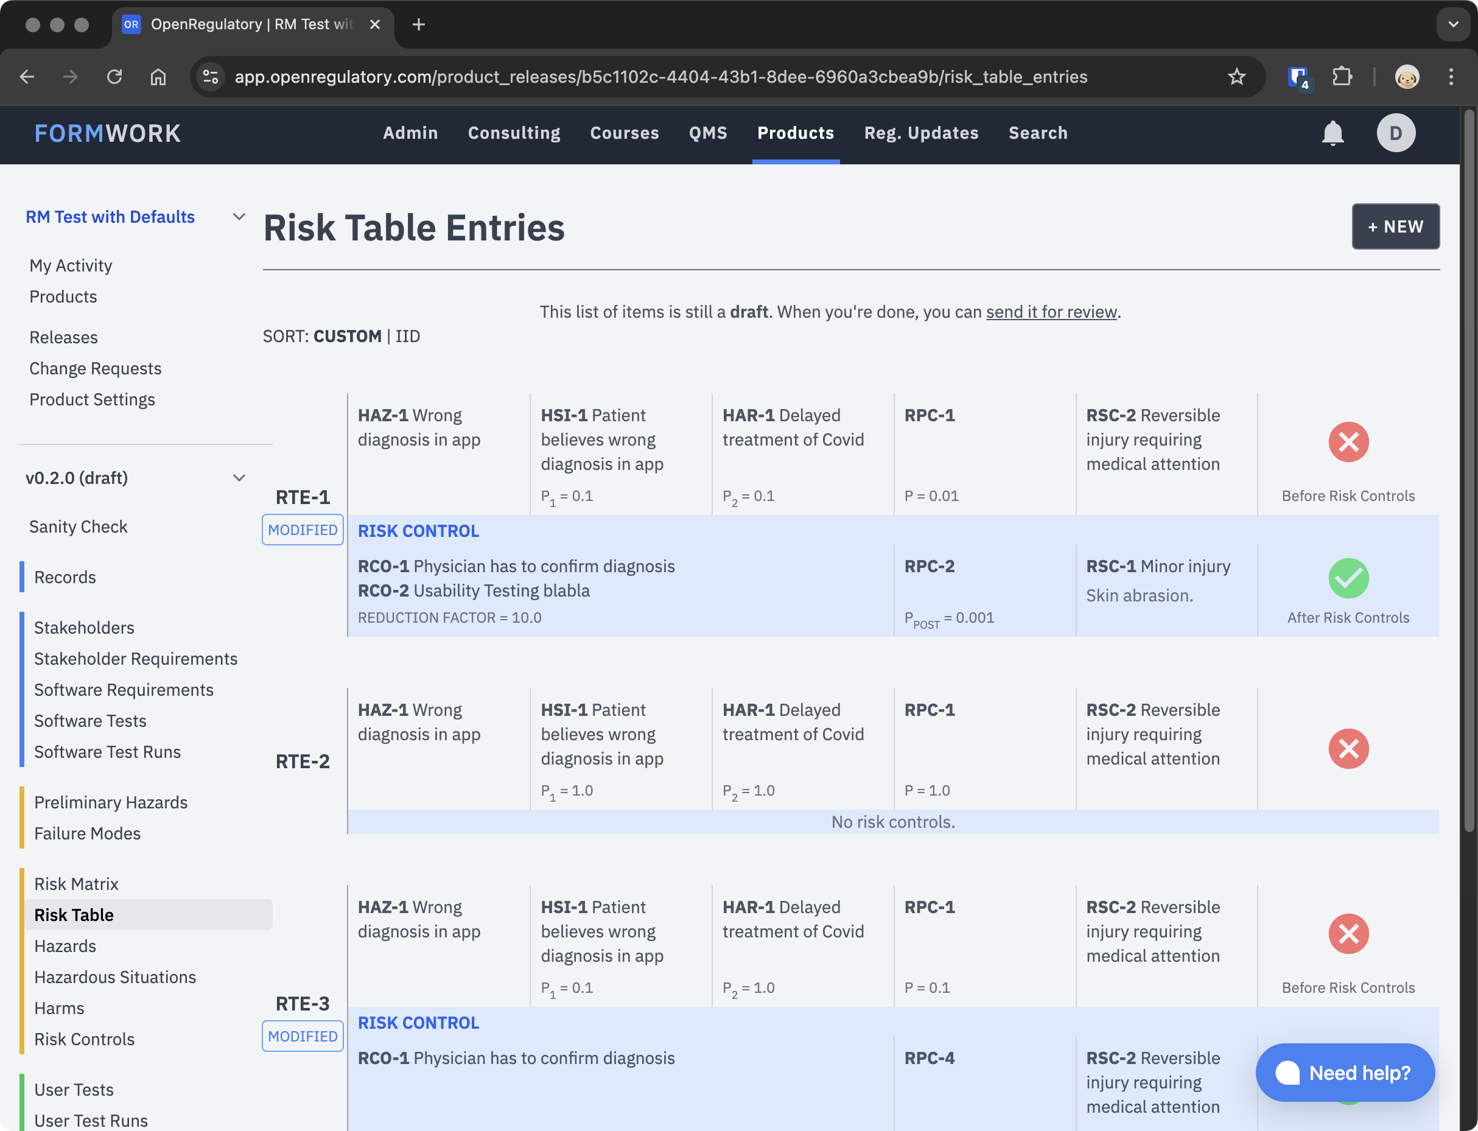
Task: Expand RM Test with Defaults product dropdown
Action: (x=239, y=217)
